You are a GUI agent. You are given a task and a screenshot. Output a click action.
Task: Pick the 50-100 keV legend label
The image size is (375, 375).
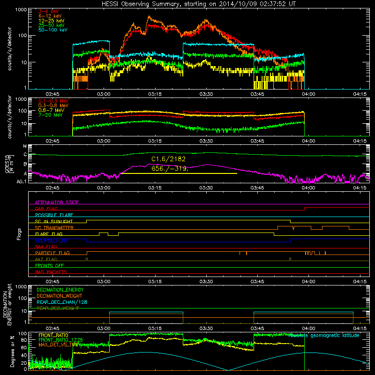pyautogui.click(x=53, y=30)
